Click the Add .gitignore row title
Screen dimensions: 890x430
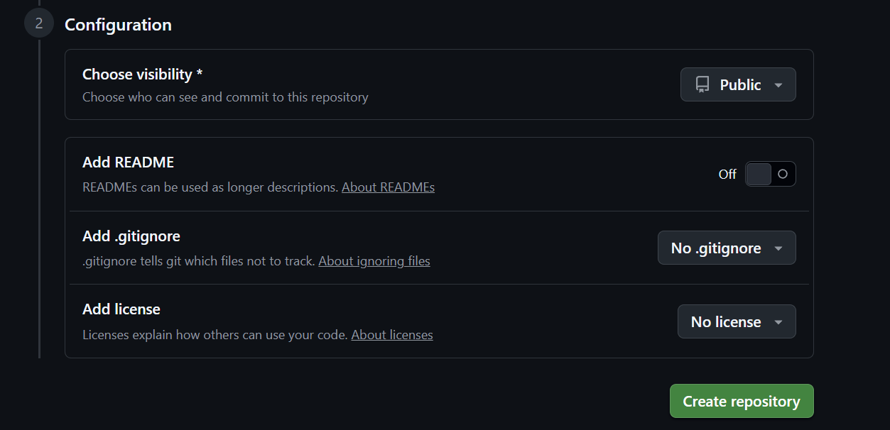pos(131,236)
